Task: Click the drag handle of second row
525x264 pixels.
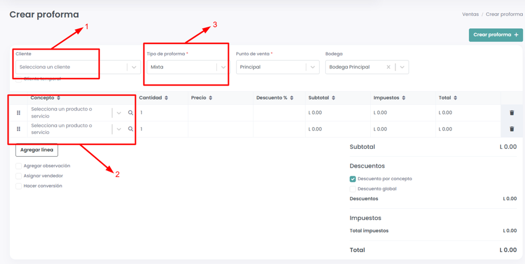Action: coord(19,129)
